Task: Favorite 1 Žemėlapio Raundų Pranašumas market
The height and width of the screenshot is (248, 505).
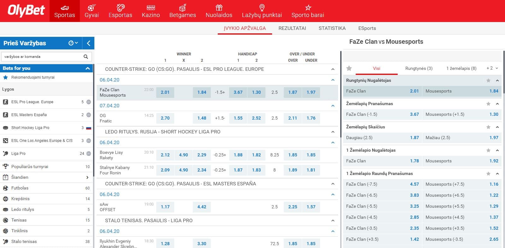Action: click(x=488, y=174)
